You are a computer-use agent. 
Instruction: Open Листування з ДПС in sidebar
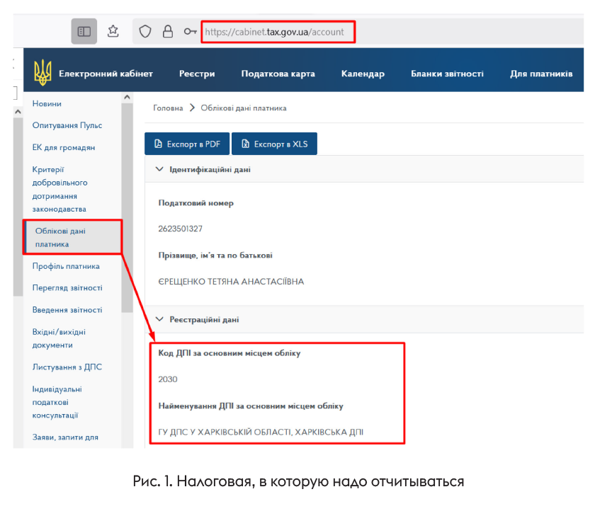tap(67, 367)
